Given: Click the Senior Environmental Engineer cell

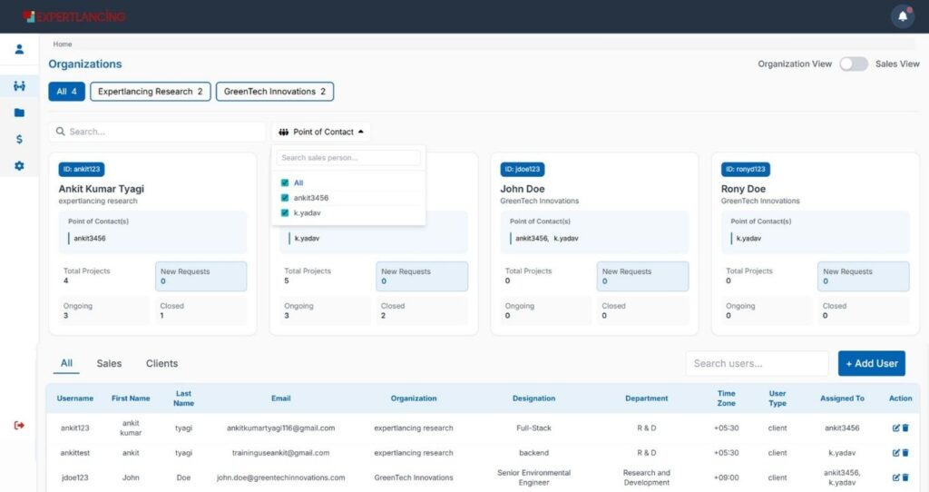Looking at the screenshot, I should click(533, 477).
